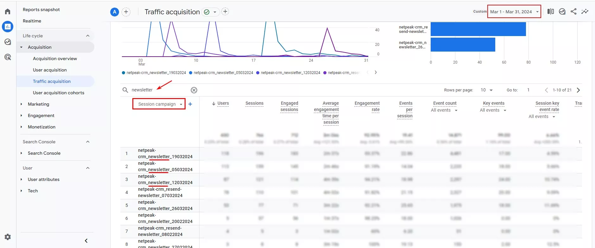Open User acquisition cohorts

pyautogui.click(x=59, y=93)
